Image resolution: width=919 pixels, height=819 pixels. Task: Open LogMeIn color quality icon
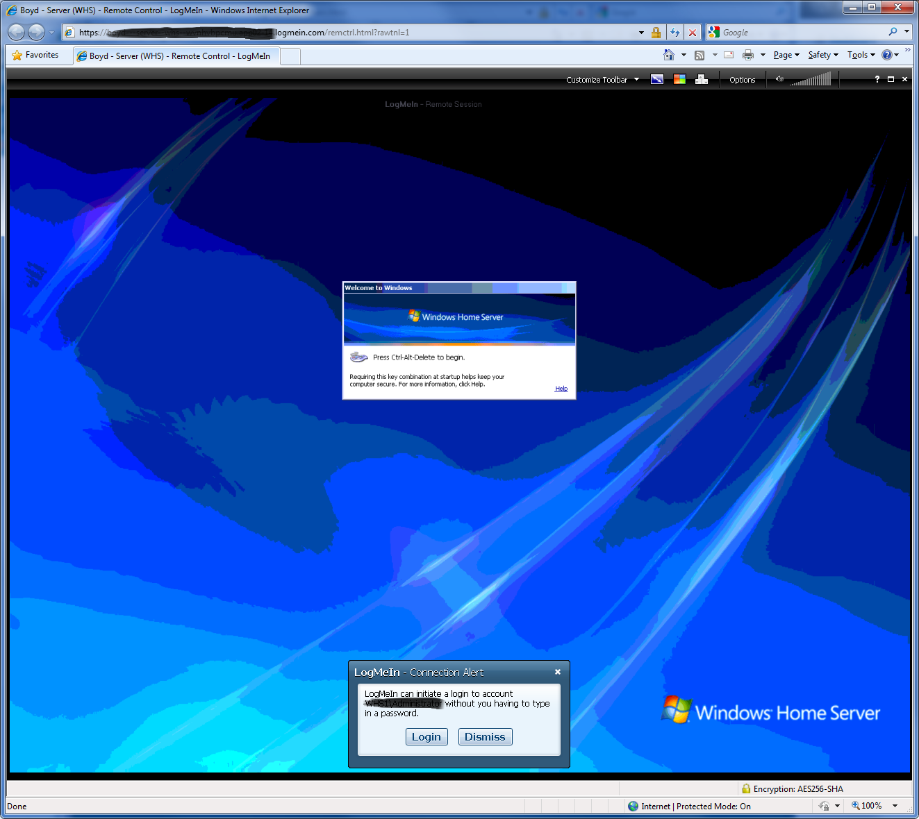pos(679,79)
